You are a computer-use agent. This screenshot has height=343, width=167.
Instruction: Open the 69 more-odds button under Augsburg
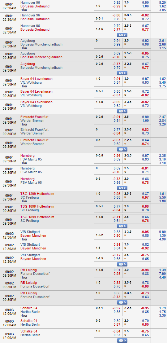pos(122,73)
